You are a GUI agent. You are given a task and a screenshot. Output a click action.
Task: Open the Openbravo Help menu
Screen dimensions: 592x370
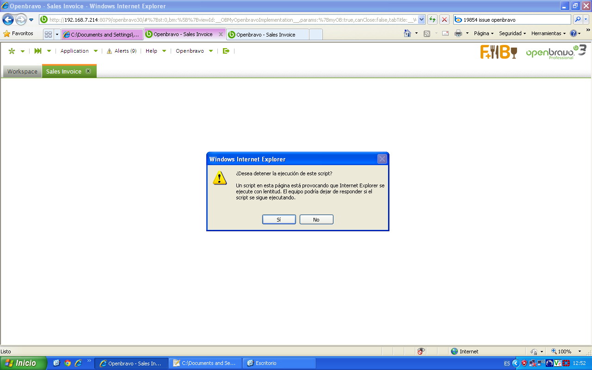click(156, 51)
